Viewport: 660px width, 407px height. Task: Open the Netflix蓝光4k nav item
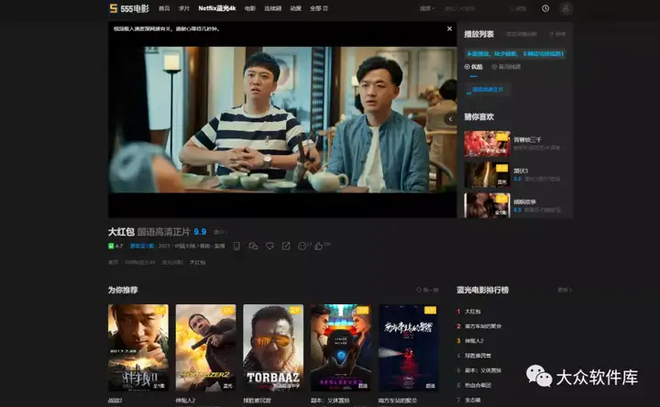[x=217, y=8]
